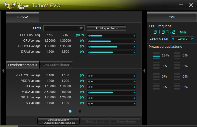Click the CPU/NB Voltage slider track
The image size is (197, 127).
[112, 47]
